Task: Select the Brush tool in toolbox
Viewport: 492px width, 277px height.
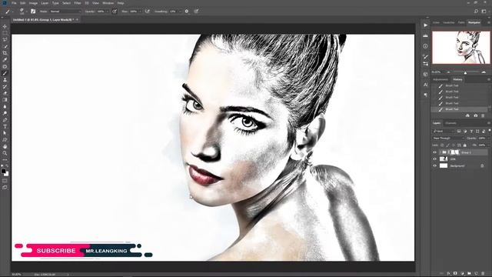Action: point(5,73)
